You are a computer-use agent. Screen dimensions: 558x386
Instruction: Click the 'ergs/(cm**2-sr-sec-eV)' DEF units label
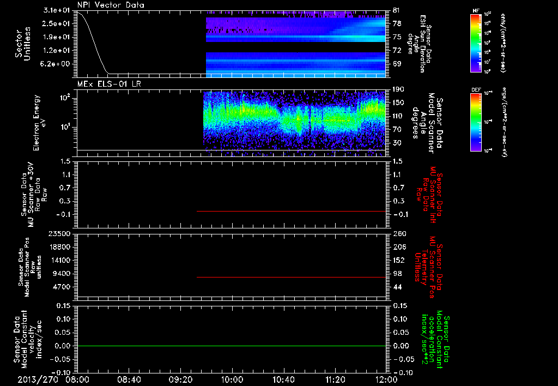tap(505, 122)
